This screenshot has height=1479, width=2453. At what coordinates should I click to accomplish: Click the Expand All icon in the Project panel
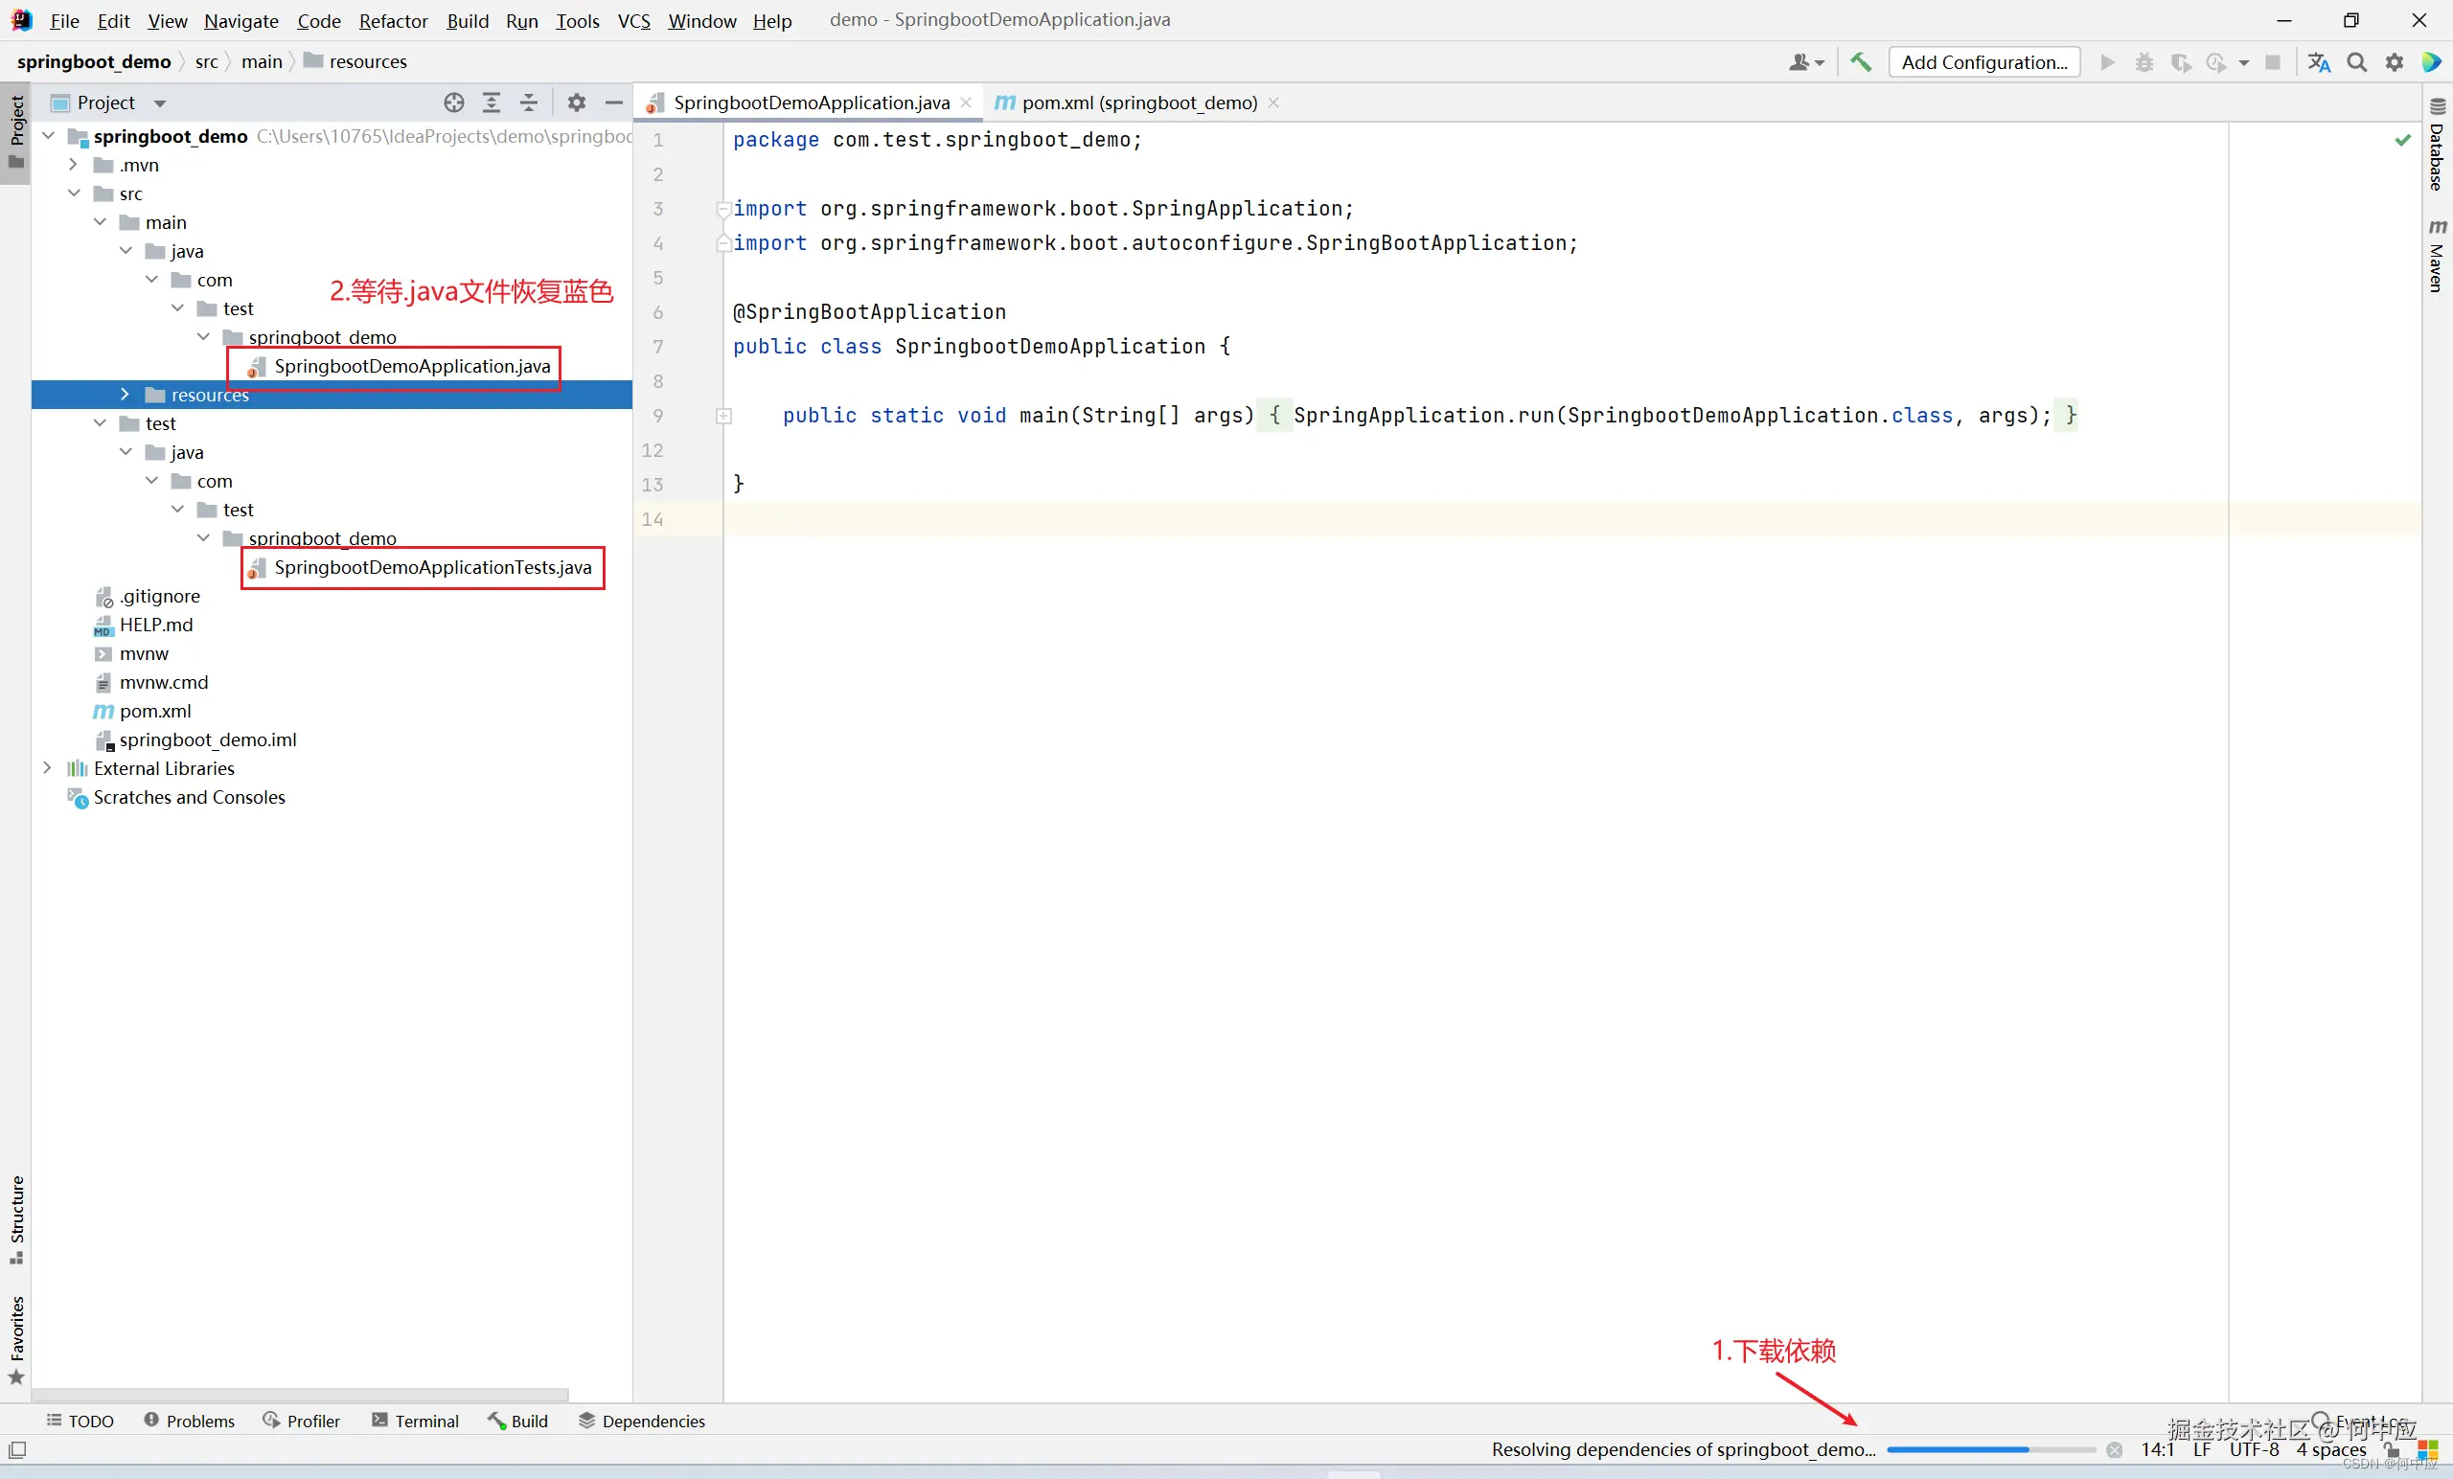492,102
